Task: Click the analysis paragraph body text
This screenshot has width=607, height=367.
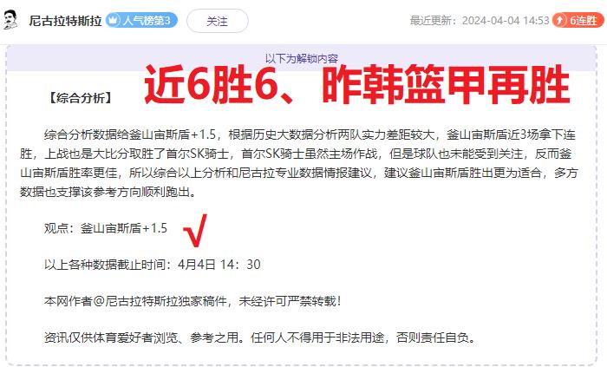Action: tap(299, 163)
